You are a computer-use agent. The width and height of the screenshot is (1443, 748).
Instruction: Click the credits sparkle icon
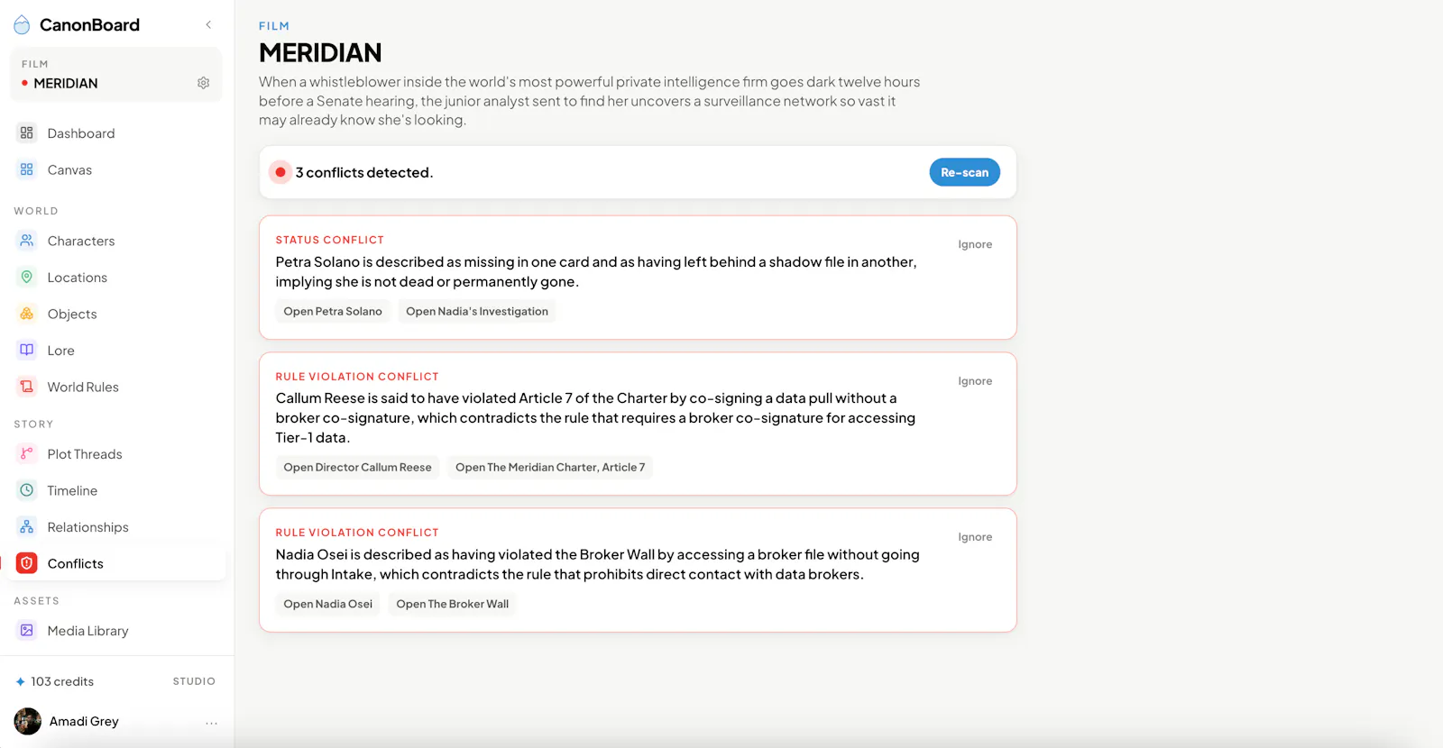point(20,682)
